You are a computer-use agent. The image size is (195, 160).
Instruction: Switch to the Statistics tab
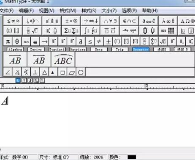tap(57, 49)
